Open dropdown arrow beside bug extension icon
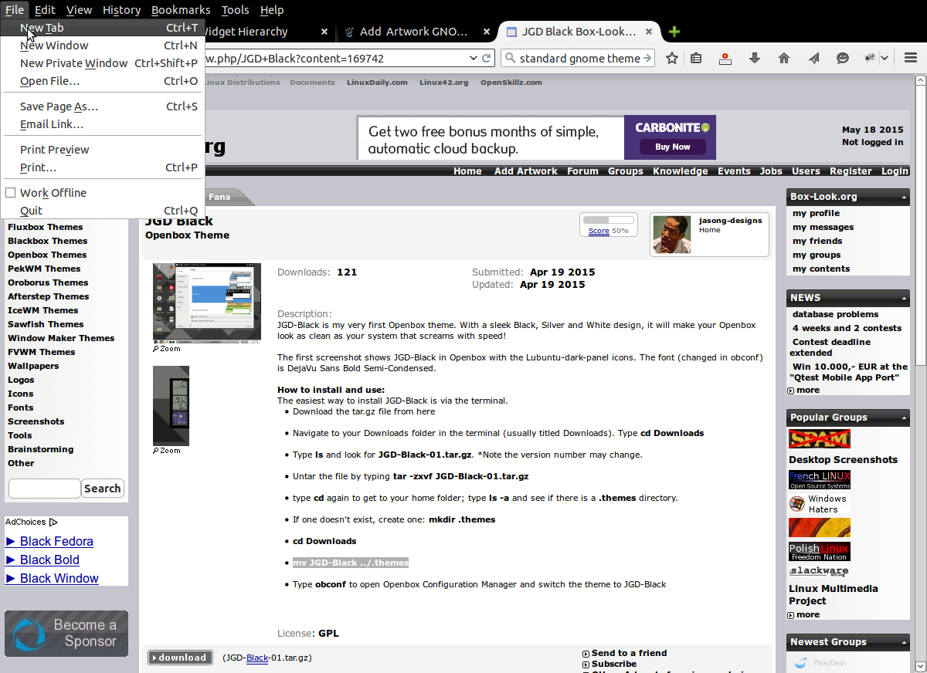 (885, 58)
